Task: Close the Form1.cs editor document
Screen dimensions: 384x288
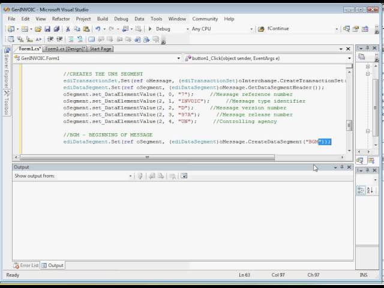Action: tap(348, 49)
